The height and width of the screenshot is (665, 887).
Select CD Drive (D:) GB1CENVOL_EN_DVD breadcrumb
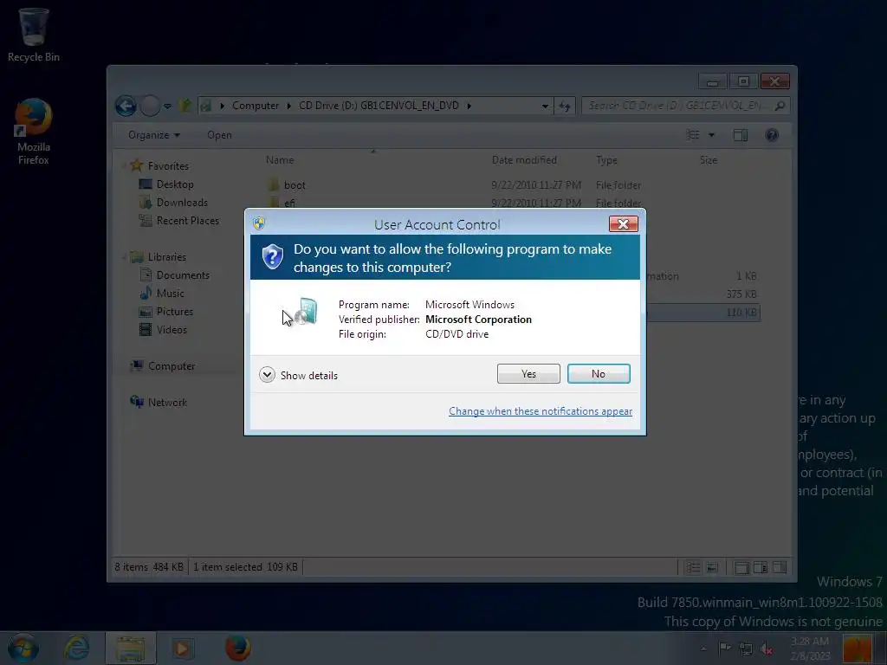tap(379, 106)
